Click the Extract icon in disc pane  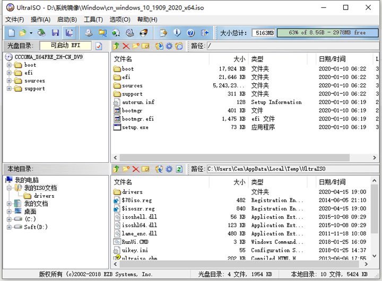coord(159,46)
